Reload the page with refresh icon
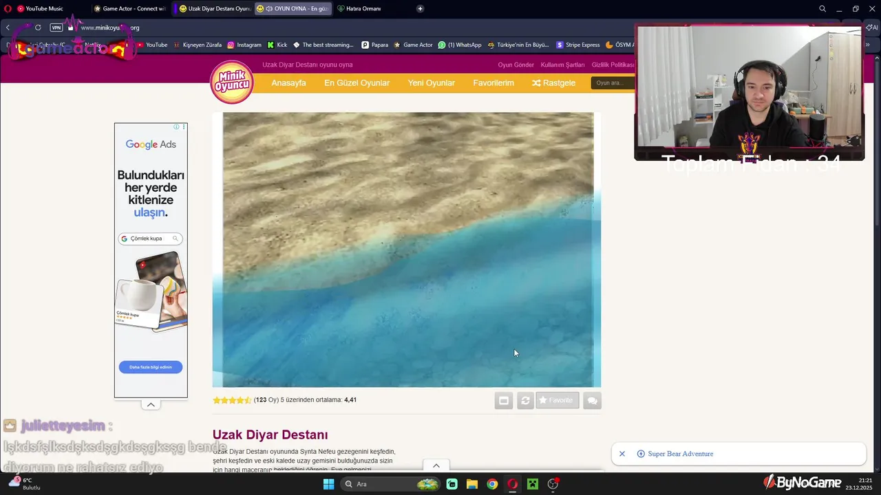The height and width of the screenshot is (495, 881). (38, 27)
